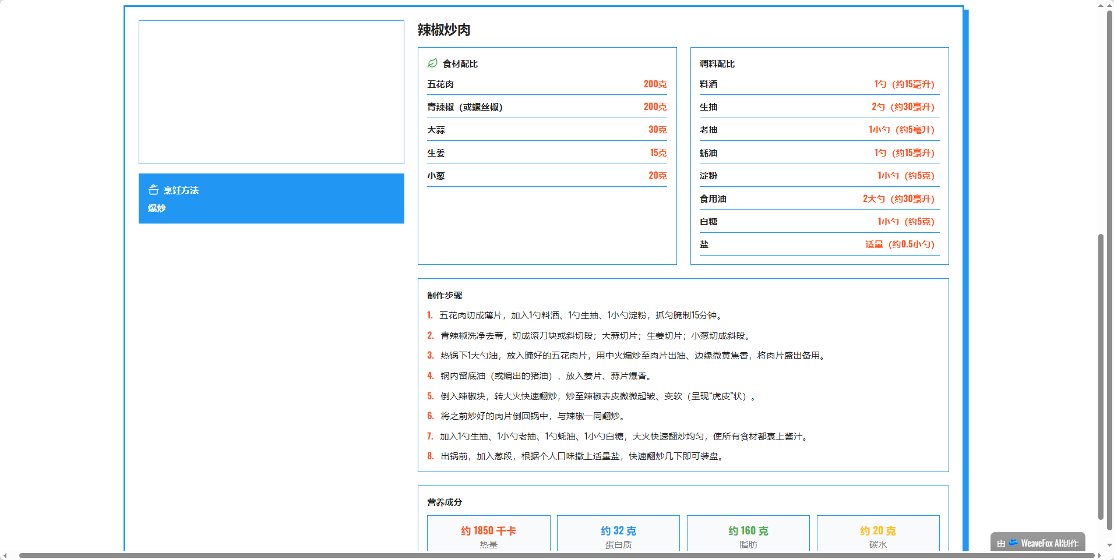Click the horizontal scrollbar at the bottom

tap(556, 555)
